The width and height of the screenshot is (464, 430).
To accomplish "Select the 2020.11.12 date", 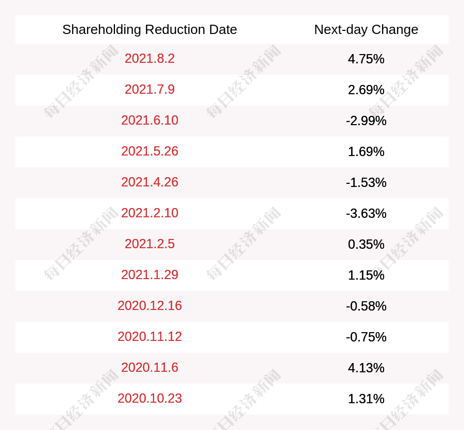I will tap(150, 337).
